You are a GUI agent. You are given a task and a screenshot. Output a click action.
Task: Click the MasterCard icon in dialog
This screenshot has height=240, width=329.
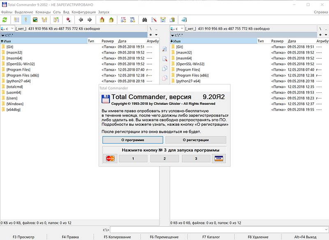pos(110,159)
